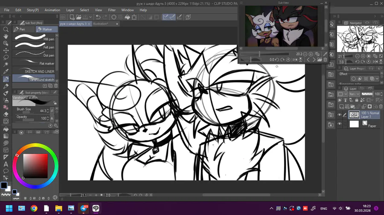Open the Layer panel menu
384x215 pixels.
pos(340,88)
